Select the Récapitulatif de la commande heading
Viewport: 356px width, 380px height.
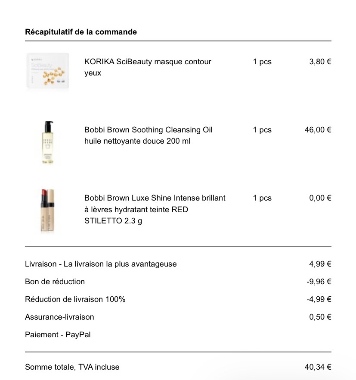coord(81,32)
